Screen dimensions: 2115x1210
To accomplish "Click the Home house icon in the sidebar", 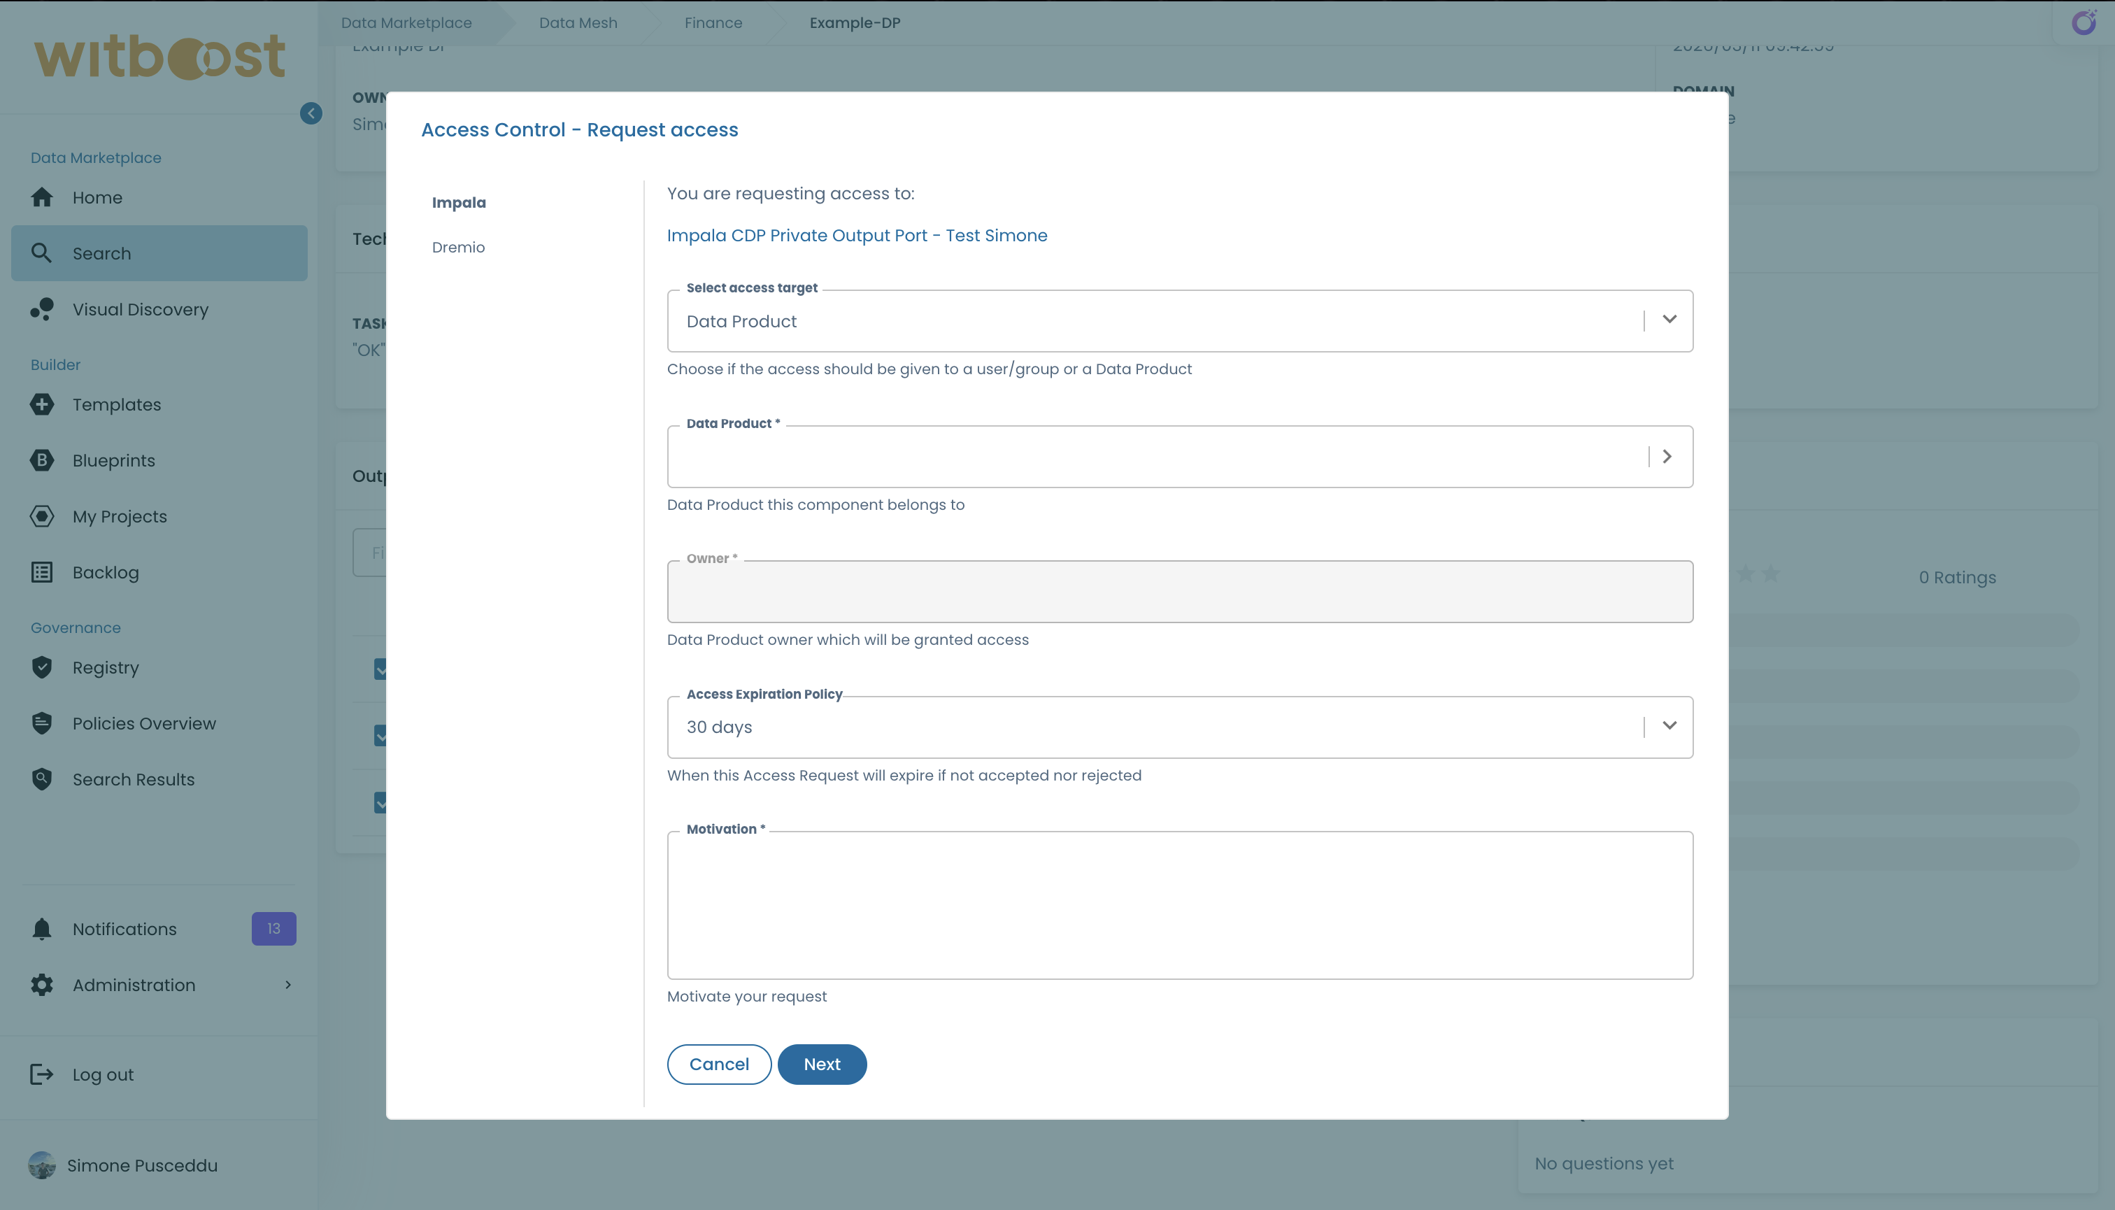I will (x=41, y=197).
